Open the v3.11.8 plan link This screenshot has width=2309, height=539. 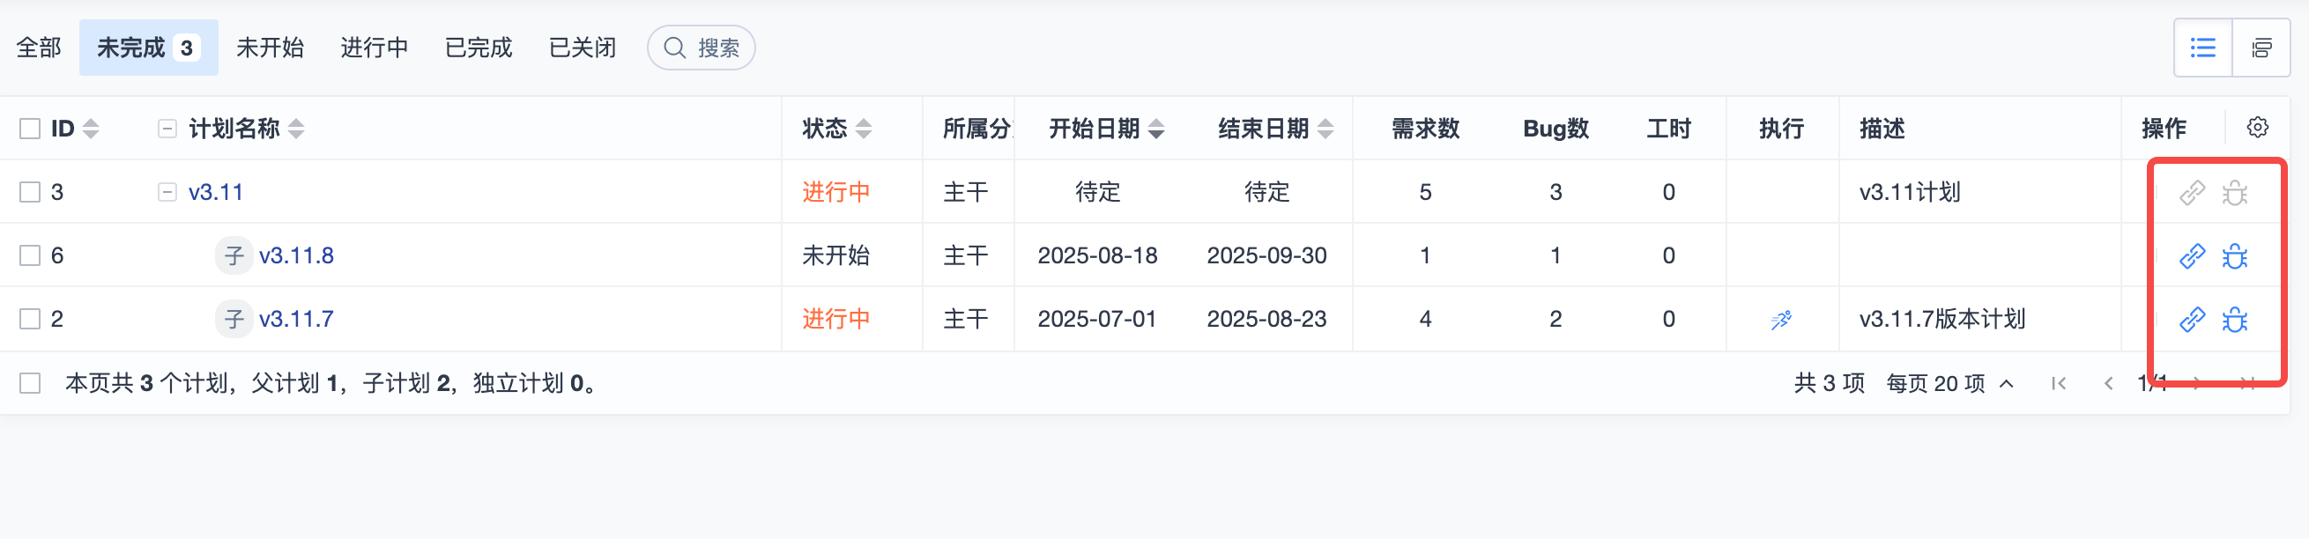coord(296,256)
